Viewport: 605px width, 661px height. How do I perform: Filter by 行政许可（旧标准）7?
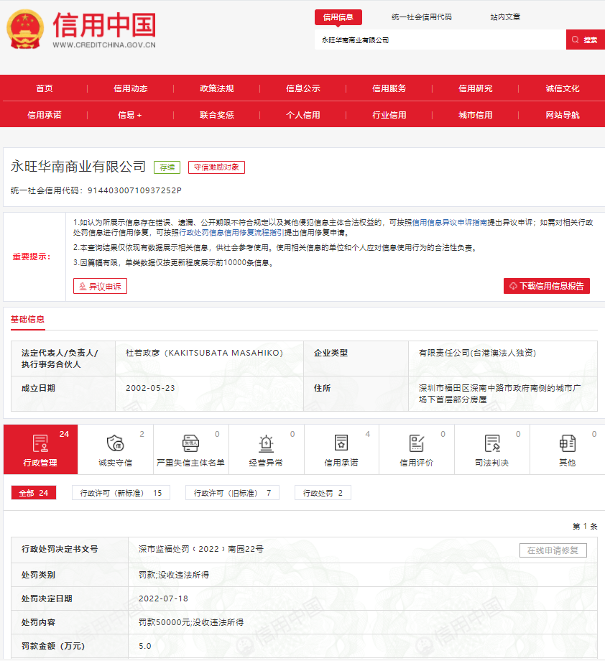[232, 493]
